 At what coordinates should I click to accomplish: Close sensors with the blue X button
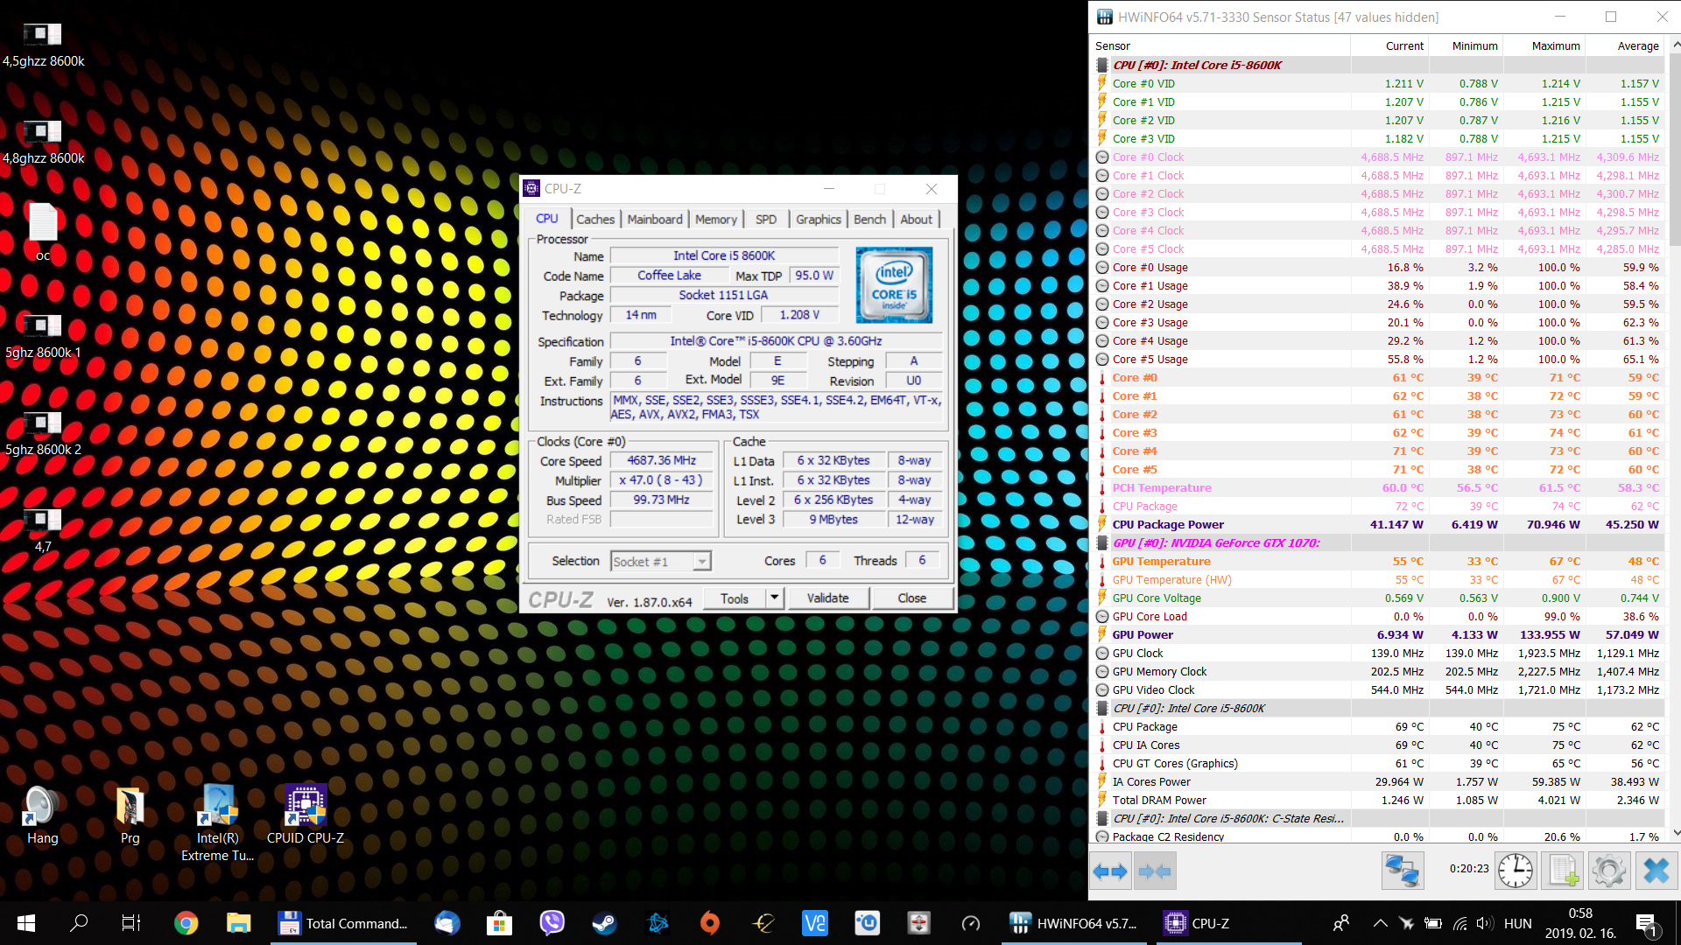(1656, 871)
